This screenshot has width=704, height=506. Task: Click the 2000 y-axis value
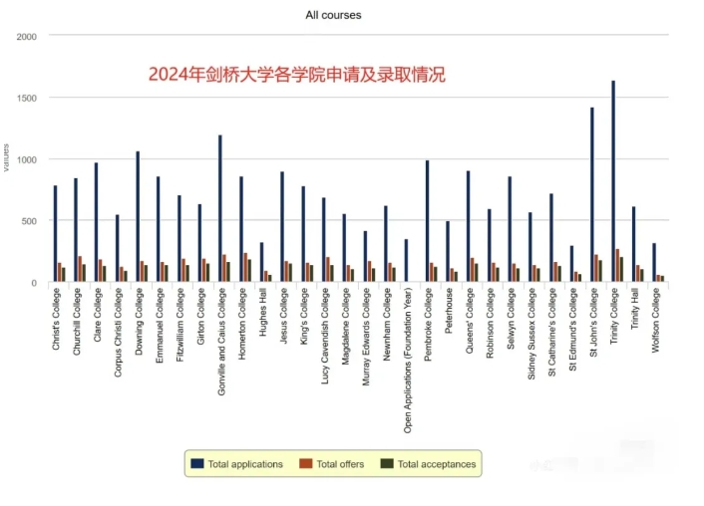point(27,37)
